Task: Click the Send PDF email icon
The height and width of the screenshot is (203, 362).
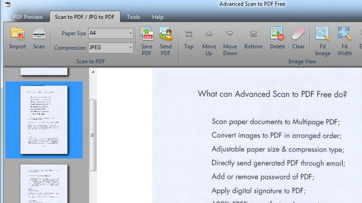Action: click(166, 34)
